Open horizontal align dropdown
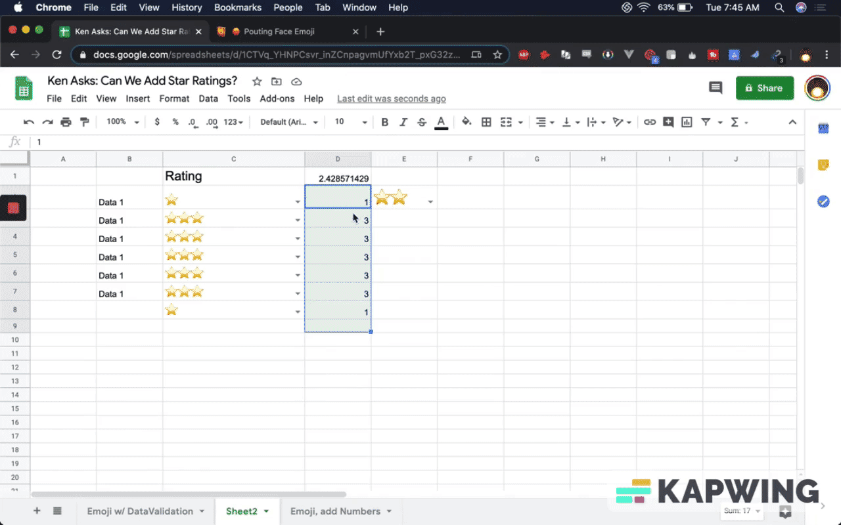841x525 pixels. coord(545,122)
